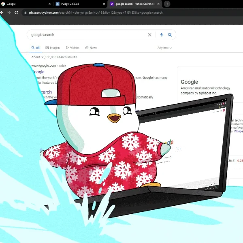Close the Pudgy GIFs 2.5 tab
243x243 pixels.
pos(104,4)
